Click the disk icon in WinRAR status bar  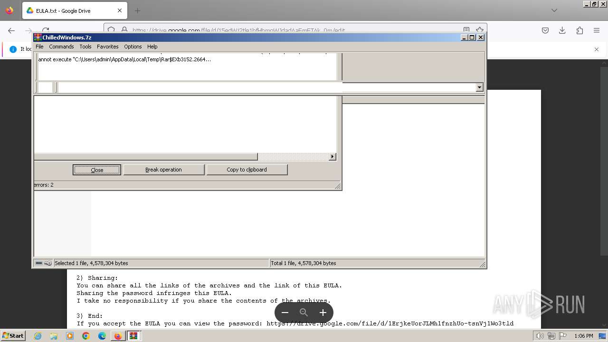pyautogui.click(x=39, y=263)
